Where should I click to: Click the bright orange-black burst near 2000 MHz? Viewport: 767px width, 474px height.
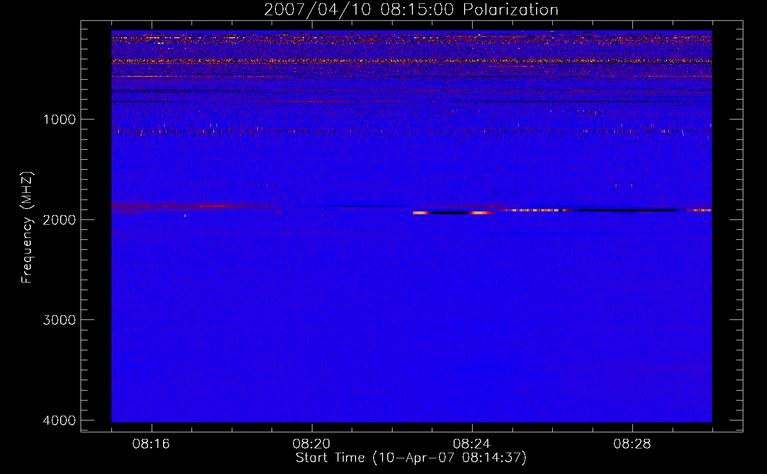pyautogui.click(x=453, y=213)
